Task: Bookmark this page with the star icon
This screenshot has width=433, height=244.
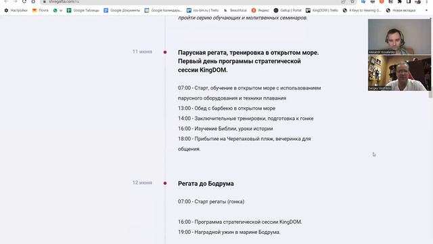Action: tap(352, 1)
